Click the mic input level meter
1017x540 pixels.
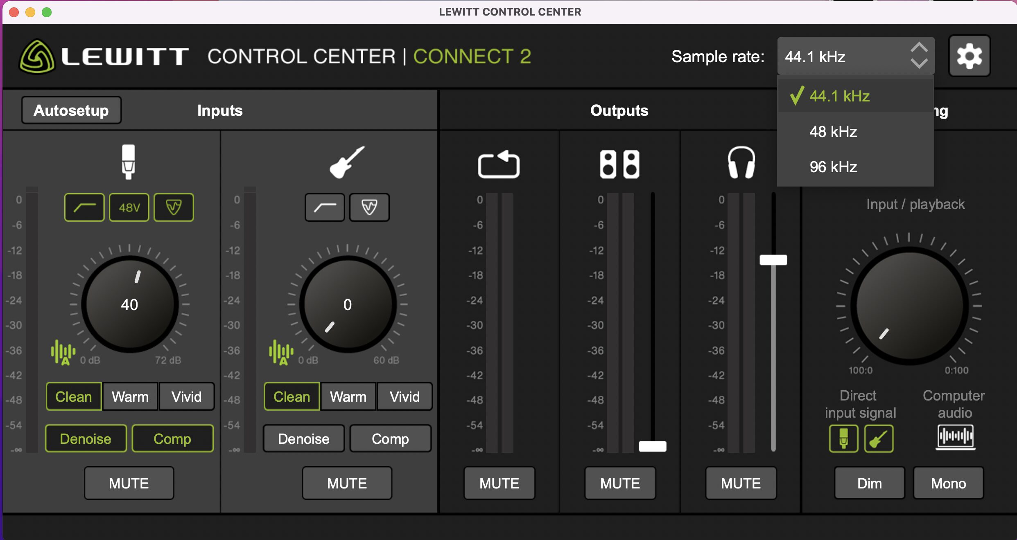pos(32,319)
